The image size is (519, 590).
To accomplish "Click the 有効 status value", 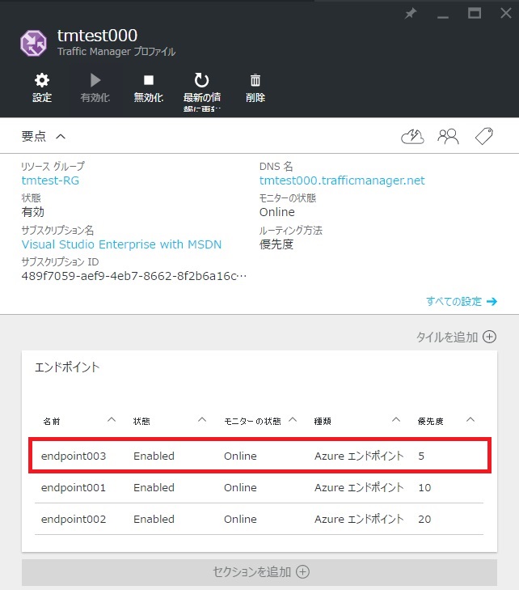I will pos(32,212).
